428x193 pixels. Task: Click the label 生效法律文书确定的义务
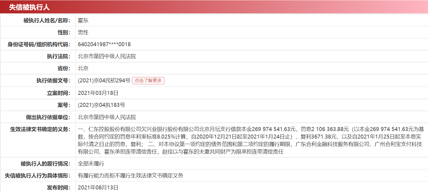(40, 129)
